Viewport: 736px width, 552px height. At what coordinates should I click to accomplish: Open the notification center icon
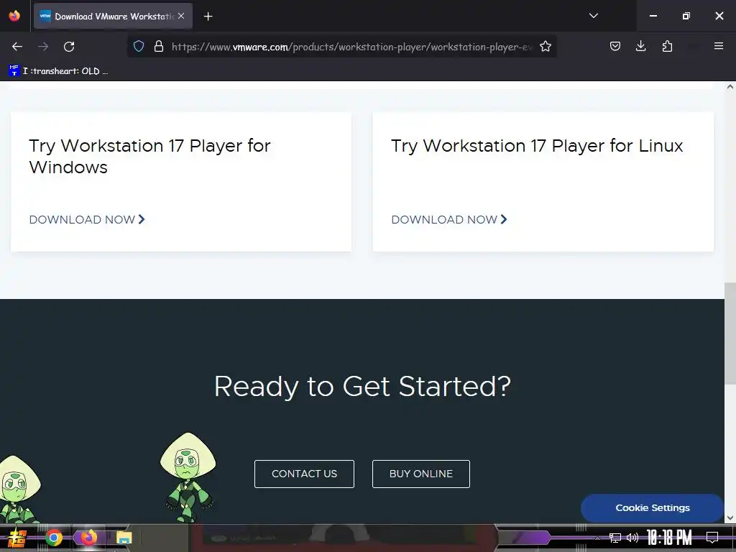[712, 538]
